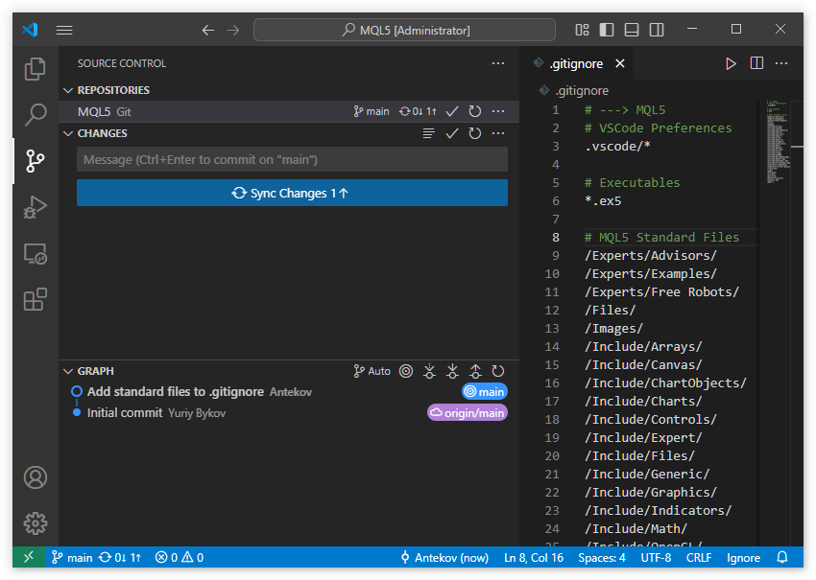Focus the commit message input field

pos(292,159)
